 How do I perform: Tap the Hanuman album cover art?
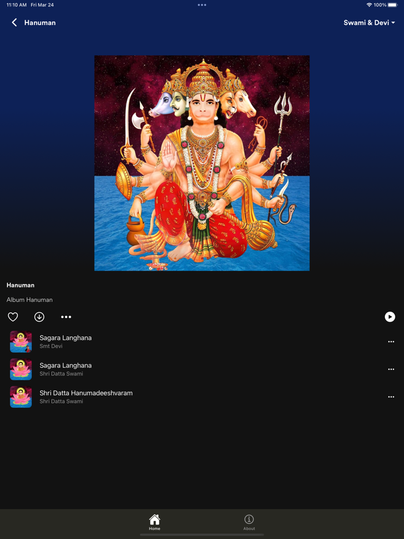pos(202,163)
